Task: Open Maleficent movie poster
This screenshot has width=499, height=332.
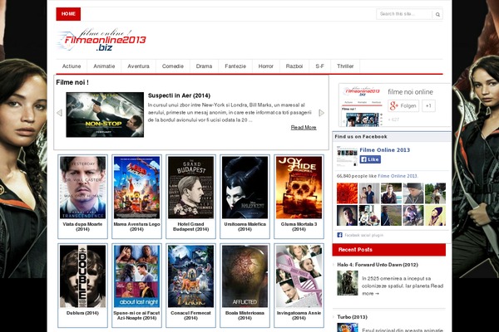Action: coord(245,188)
